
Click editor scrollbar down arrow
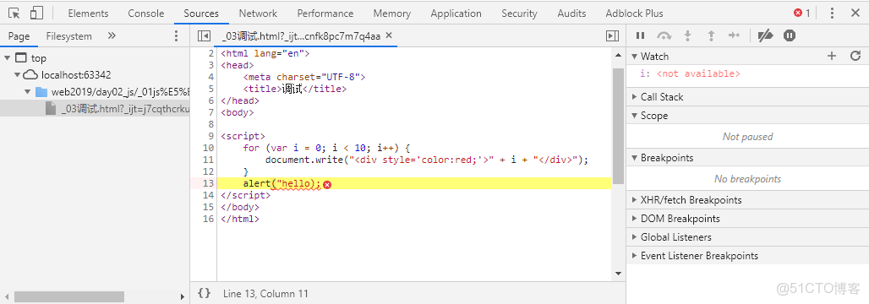618,274
